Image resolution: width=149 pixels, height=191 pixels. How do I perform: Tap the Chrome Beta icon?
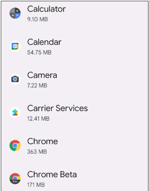15,179
